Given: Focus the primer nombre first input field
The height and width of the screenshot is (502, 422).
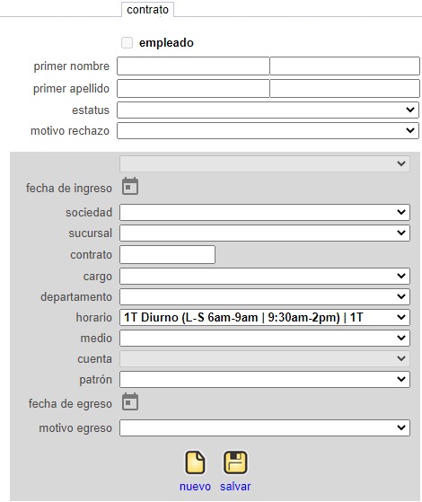Looking at the screenshot, I should pos(193,66).
